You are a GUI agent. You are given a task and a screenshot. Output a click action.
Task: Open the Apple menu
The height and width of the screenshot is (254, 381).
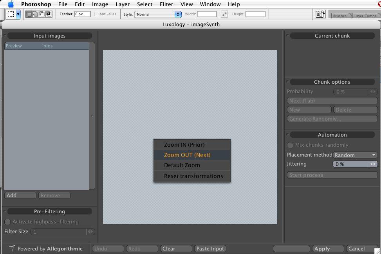(x=11, y=4)
